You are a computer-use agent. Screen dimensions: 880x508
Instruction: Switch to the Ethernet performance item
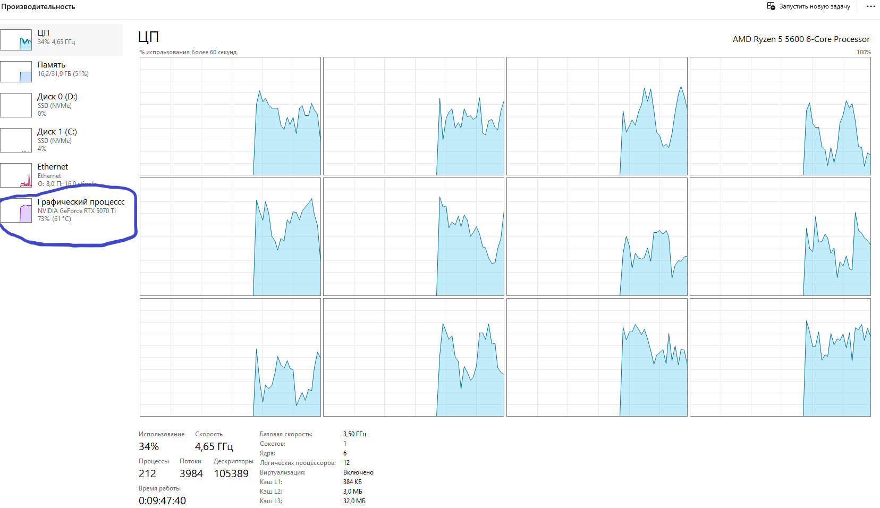point(61,175)
